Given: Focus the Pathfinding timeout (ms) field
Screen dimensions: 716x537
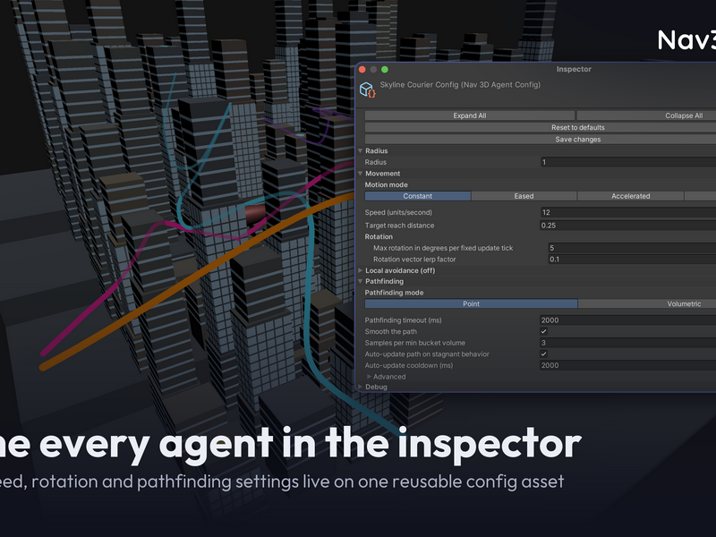Looking at the screenshot, I should (628, 320).
